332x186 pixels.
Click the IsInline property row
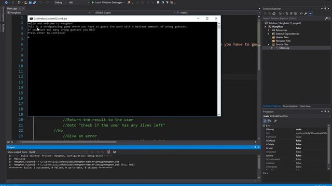(296, 156)
